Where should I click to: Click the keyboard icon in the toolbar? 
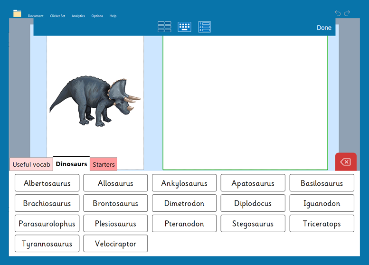click(x=184, y=27)
